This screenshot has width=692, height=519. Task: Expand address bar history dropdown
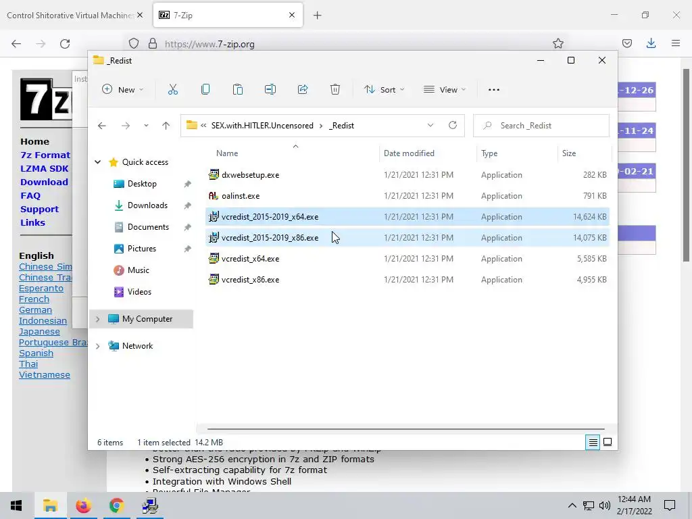(430, 125)
